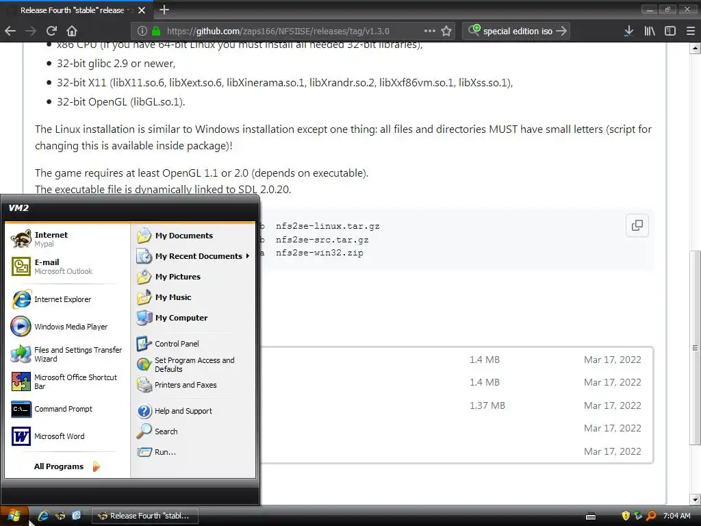The width and height of the screenshot is (701, 526).
Task: Click the Windows Start button
Action: coord(14,516)
